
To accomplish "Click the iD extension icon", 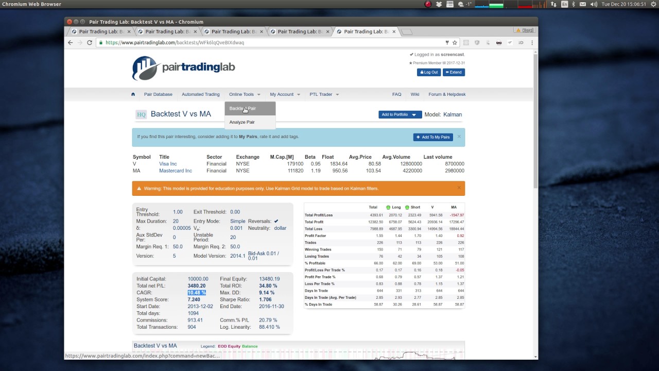I will coord(521,43).
